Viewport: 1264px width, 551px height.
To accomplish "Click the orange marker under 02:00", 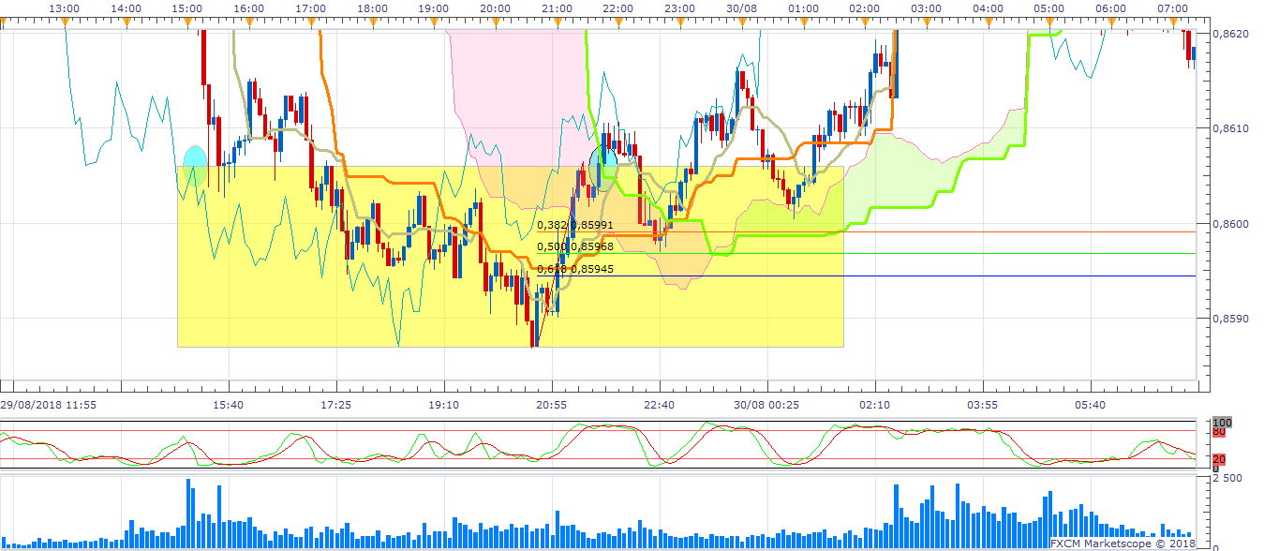I will click(864, 22).
